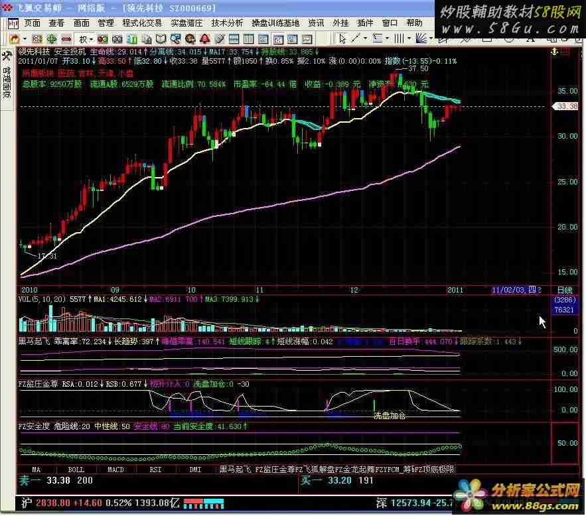Switch to the 黑马起飞 indicator tab
Image resolution: width=586 pixels, height=516 pixels.
[x=235, y=470]
